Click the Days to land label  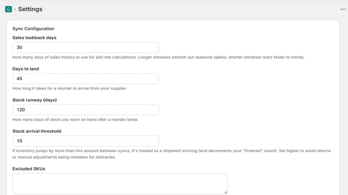[26, 69]
